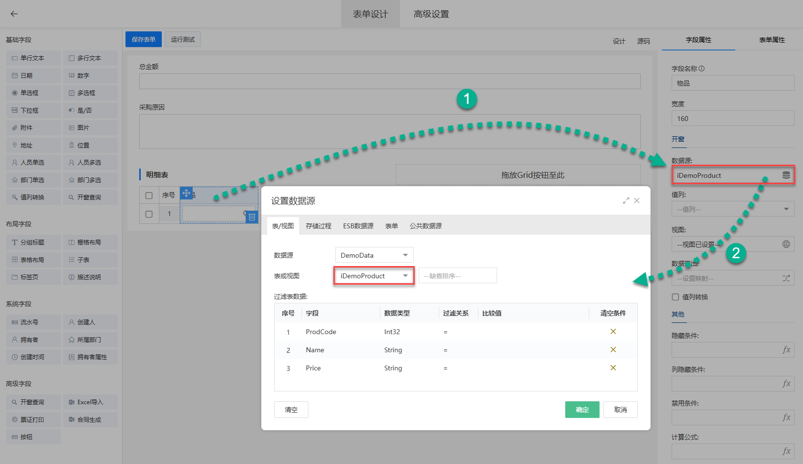Click the 数据输出 mapping shuffle icon
The image size is (803, 464).
(786, 278)
